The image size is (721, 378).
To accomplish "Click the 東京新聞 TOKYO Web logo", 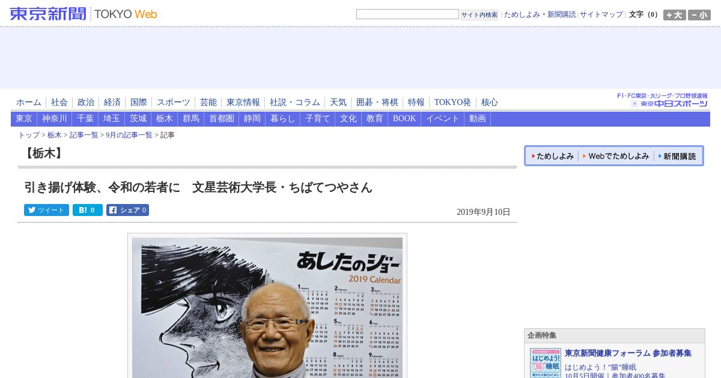I will click(x=84, y=14).
